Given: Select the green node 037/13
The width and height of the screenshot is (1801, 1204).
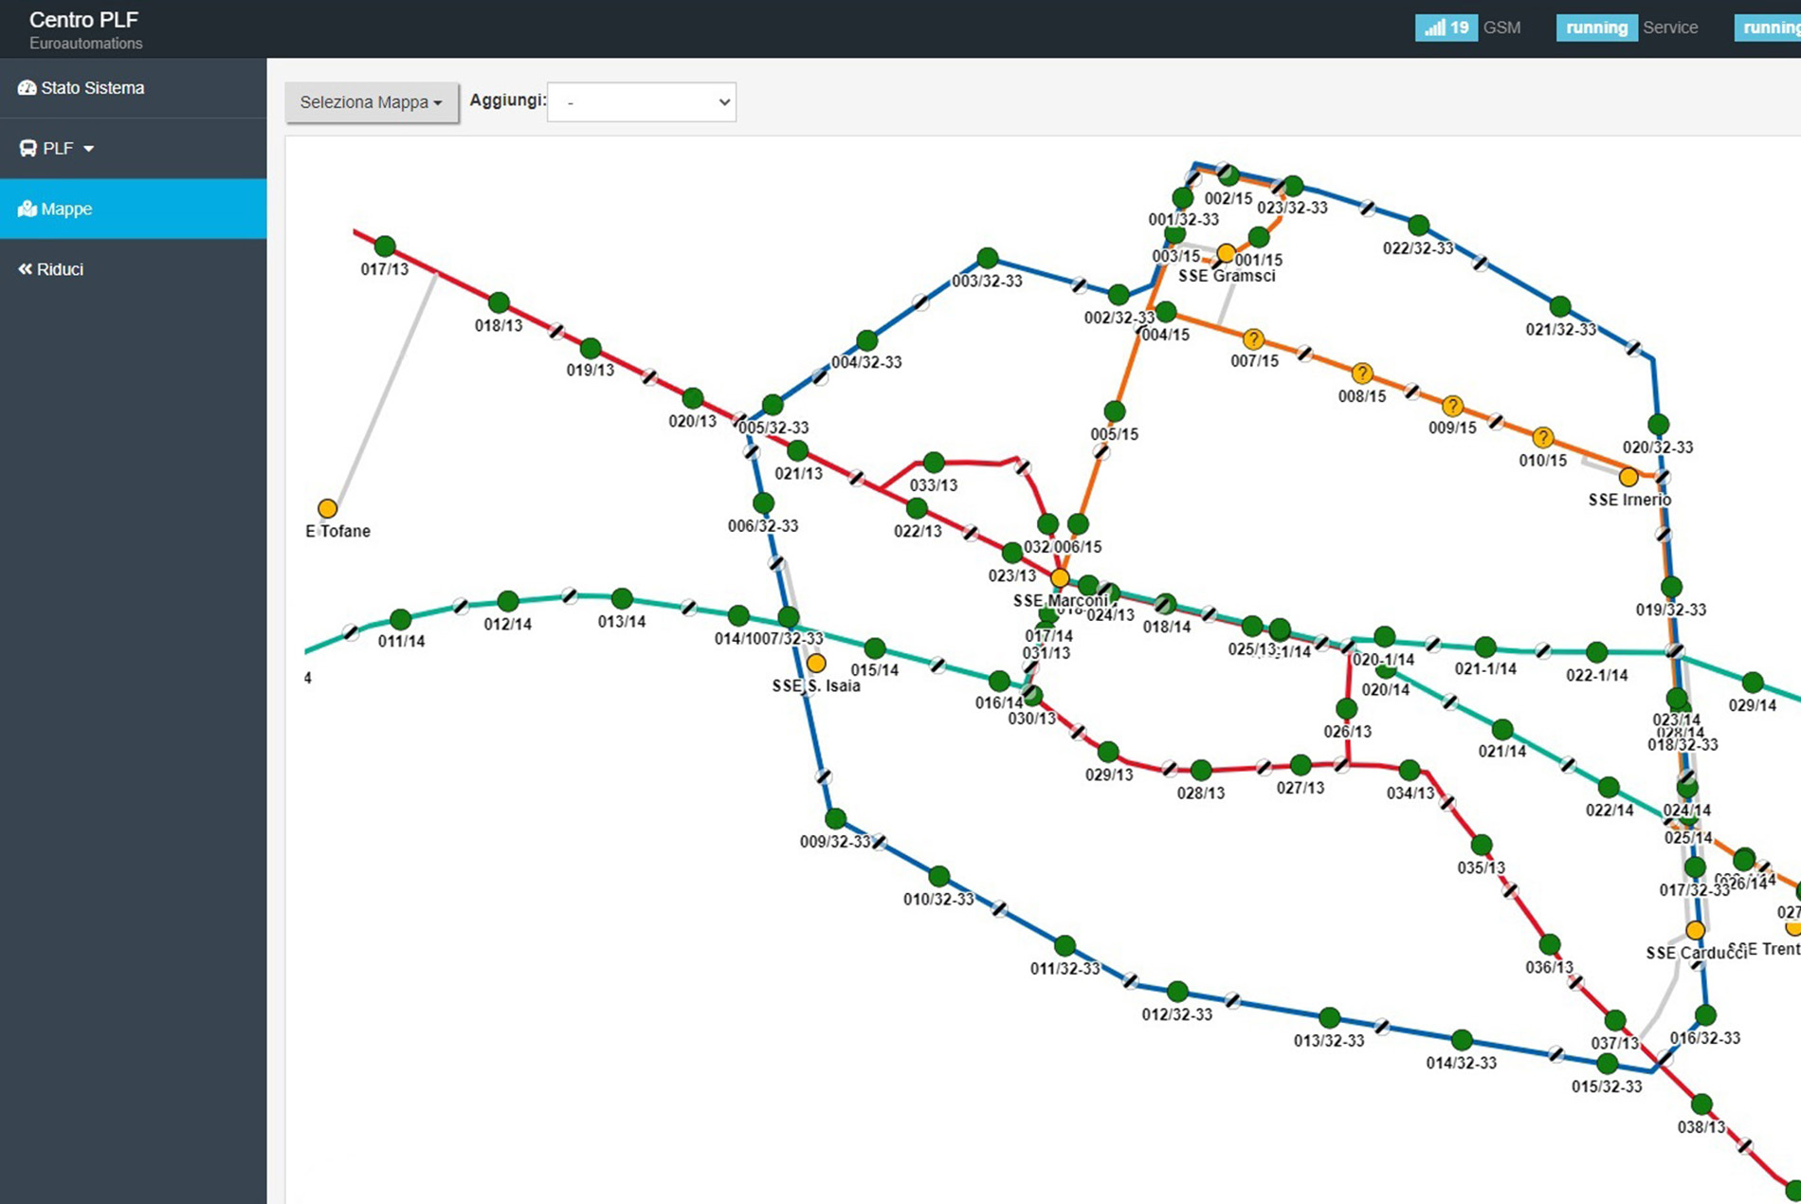Looking at the screenshot, I should coord(1615,1021).
